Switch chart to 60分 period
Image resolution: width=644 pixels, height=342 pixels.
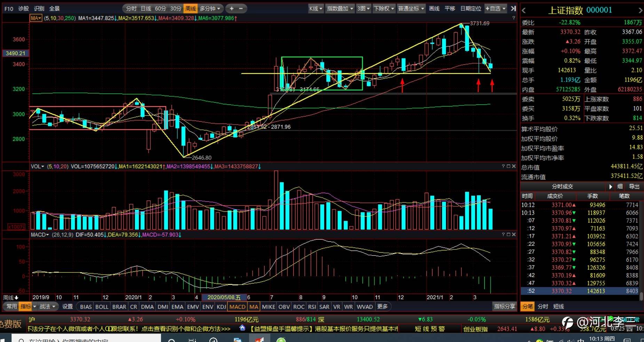(160, 8)
